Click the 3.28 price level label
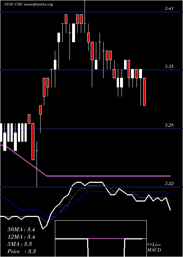 [x=169, y=126]
